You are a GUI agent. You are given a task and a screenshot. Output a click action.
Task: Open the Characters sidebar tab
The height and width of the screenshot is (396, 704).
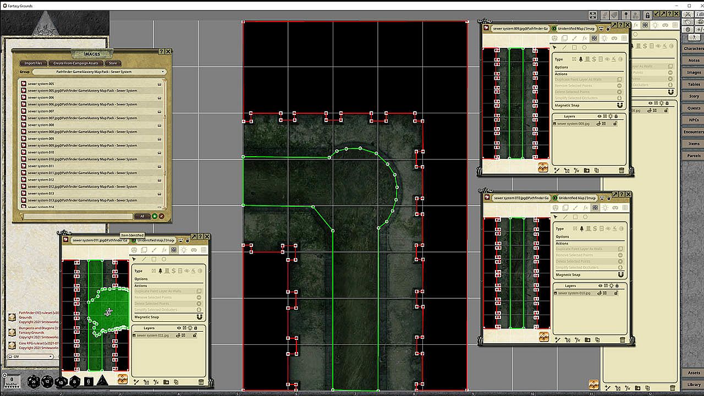tap(694, 48)
